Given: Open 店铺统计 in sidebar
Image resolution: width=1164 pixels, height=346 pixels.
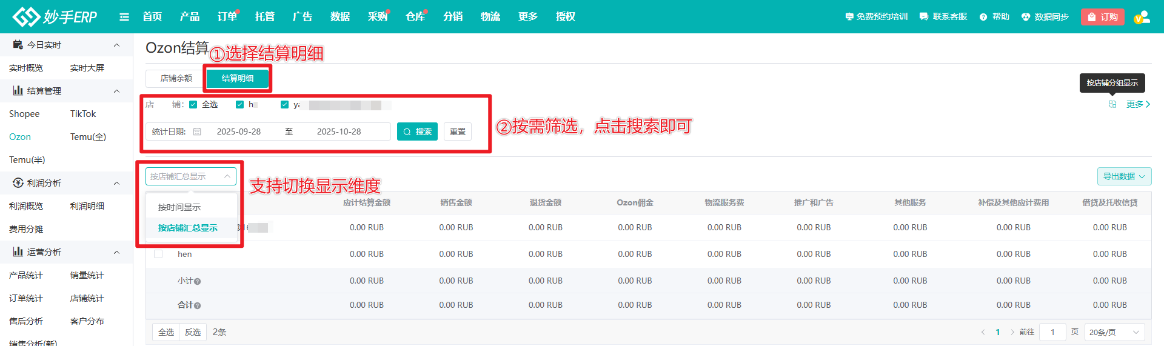Looking at the screenshot, I should (x=87, y=298).
